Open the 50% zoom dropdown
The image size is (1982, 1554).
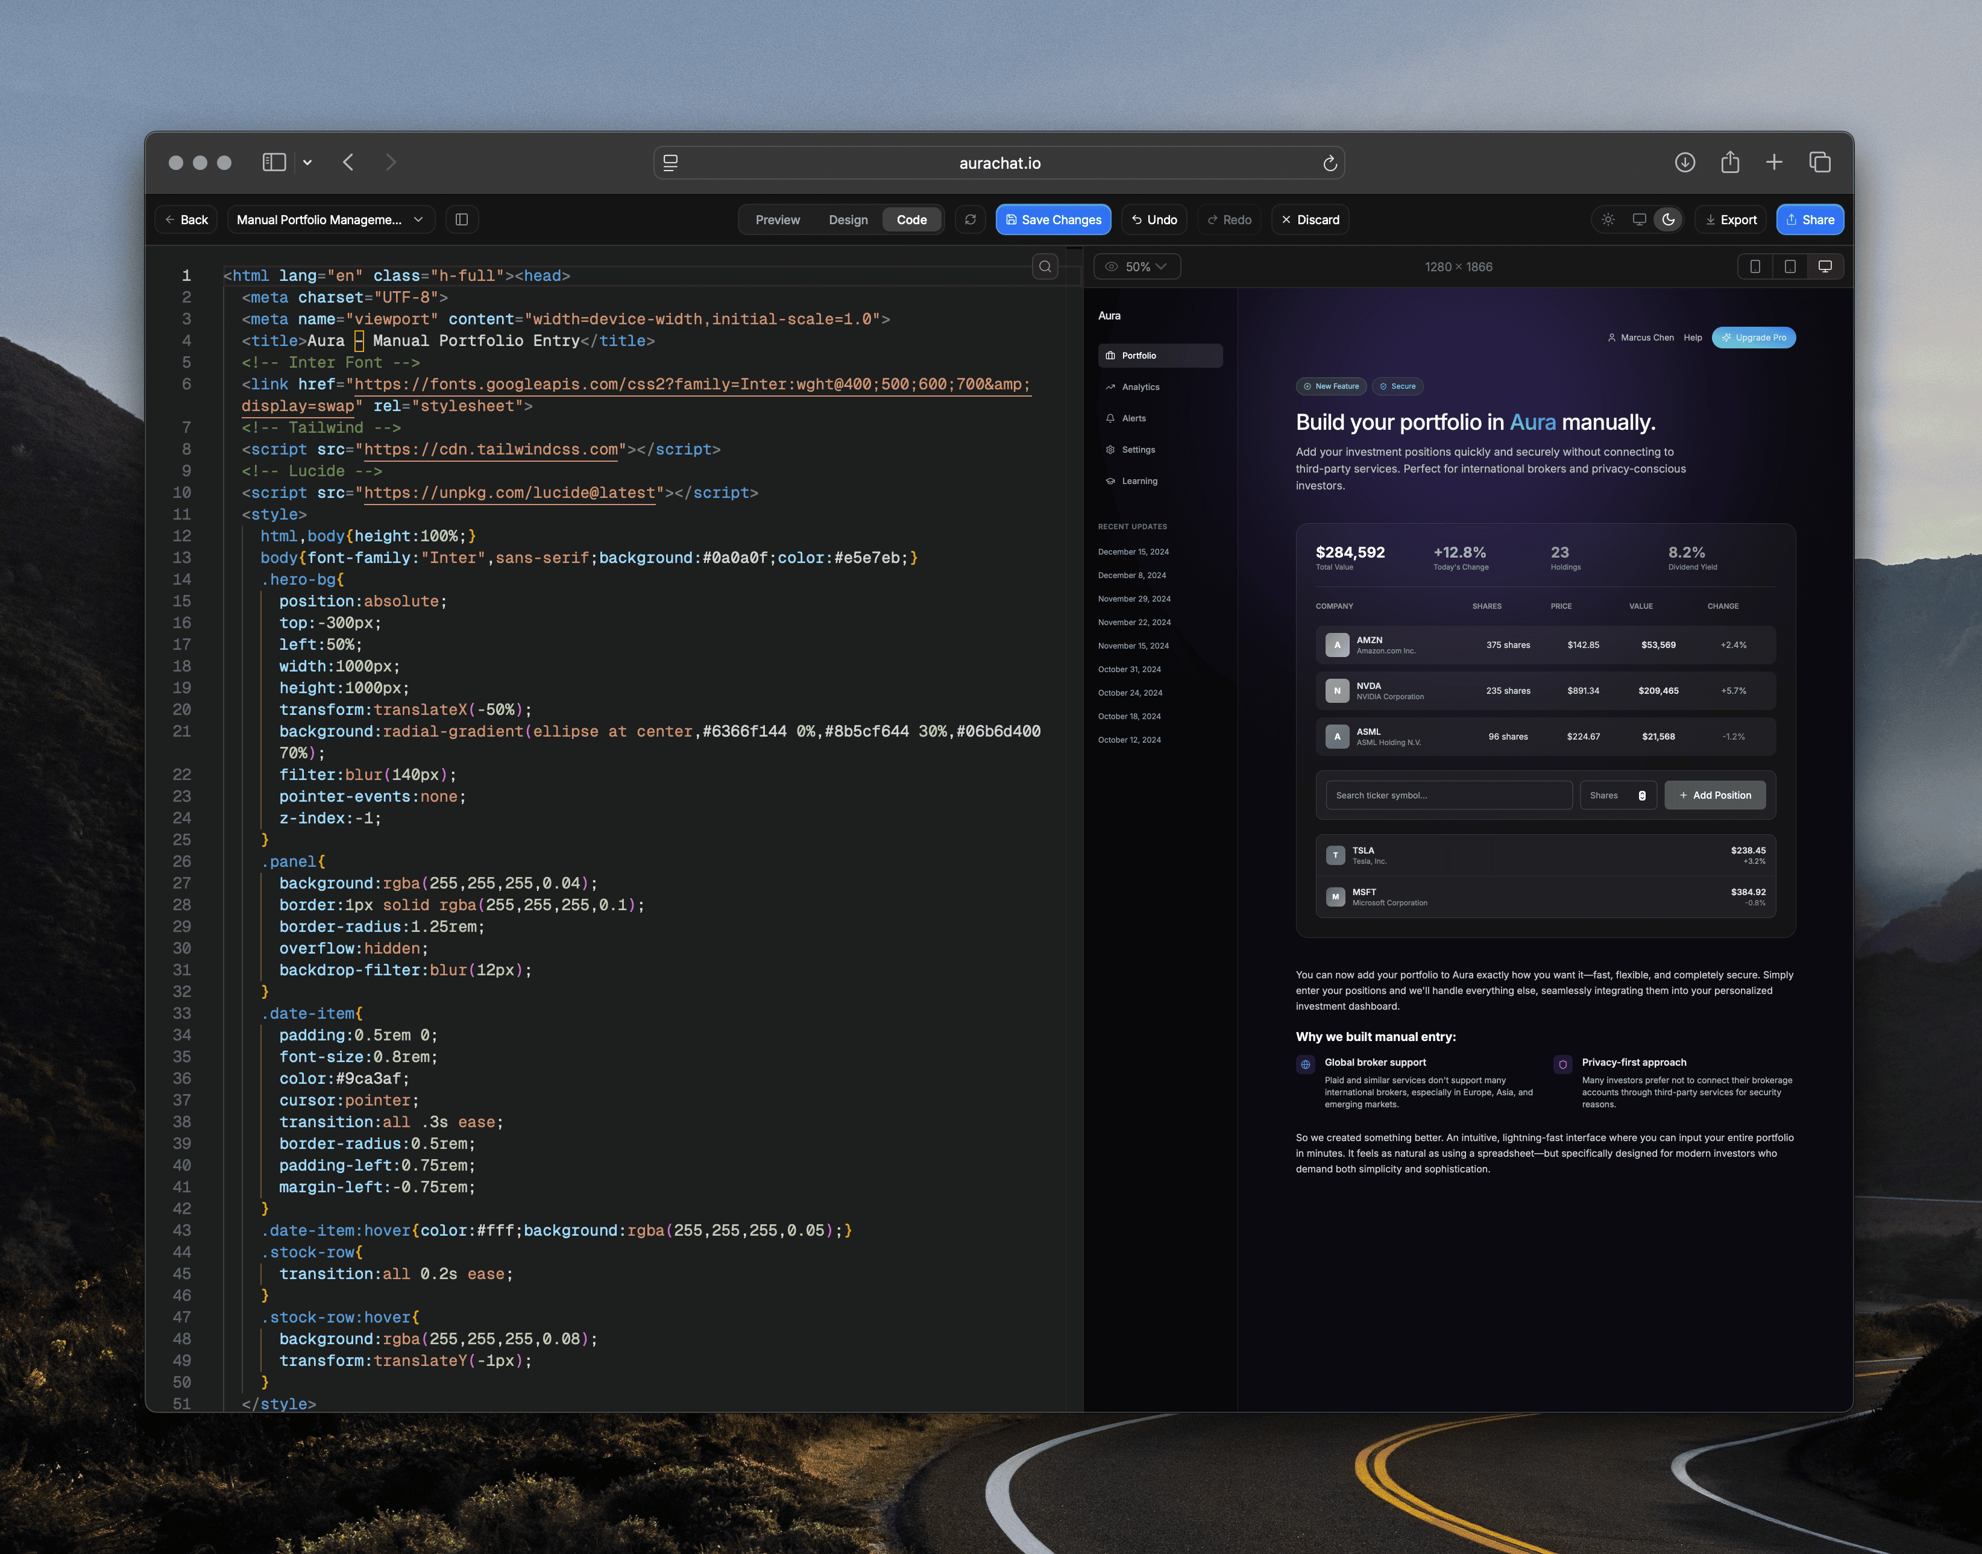click(x=1137, y=266)
